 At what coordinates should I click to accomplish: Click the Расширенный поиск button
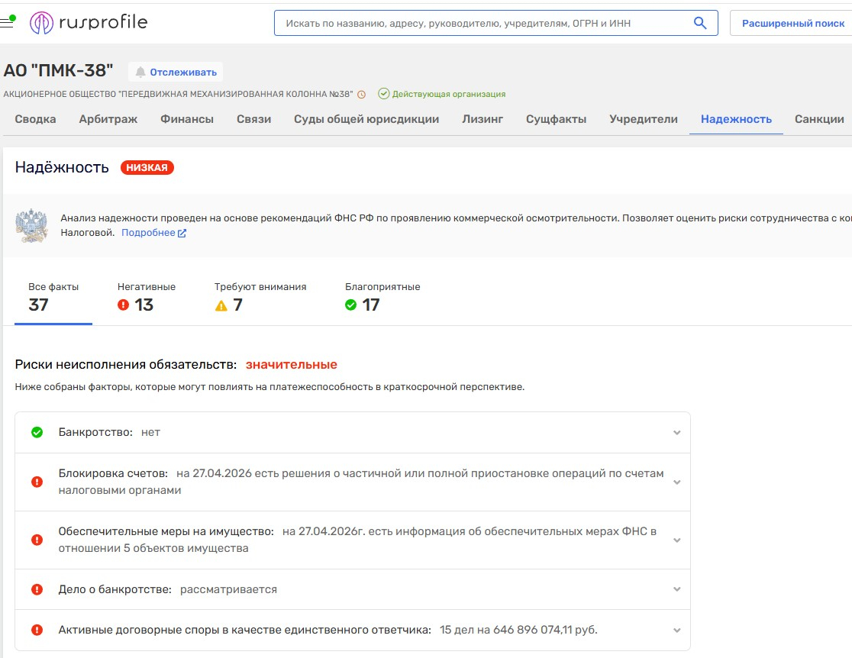(x=792, y=23)
